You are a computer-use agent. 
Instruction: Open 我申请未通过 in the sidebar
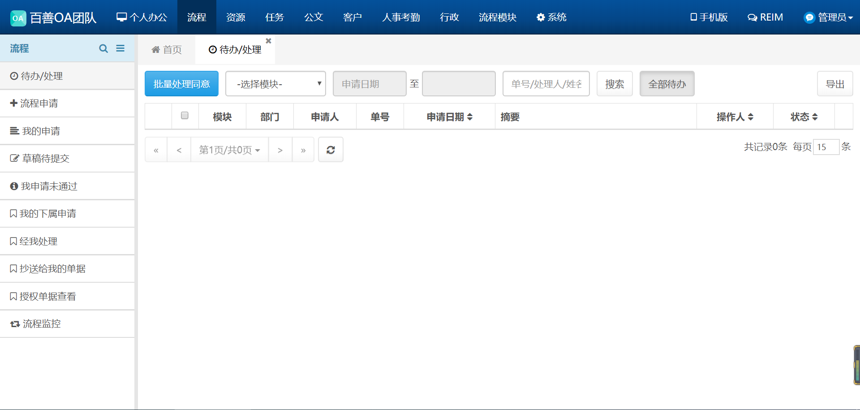pyautogui.click(x=67, y=186)
